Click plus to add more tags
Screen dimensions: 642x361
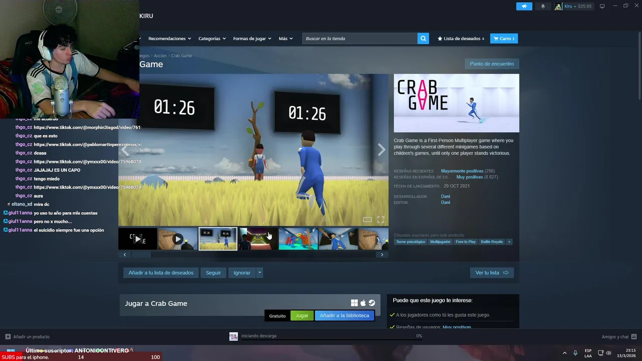pyautogui.click(x=509, y=242)
